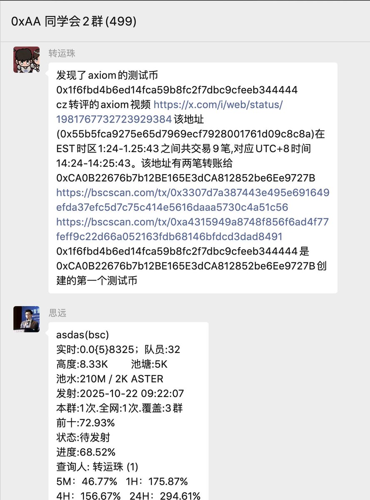Click the 1981767732723929384 link text
Image resolution: width=370 pixels, height=500 pixels.
click(114, 120)
